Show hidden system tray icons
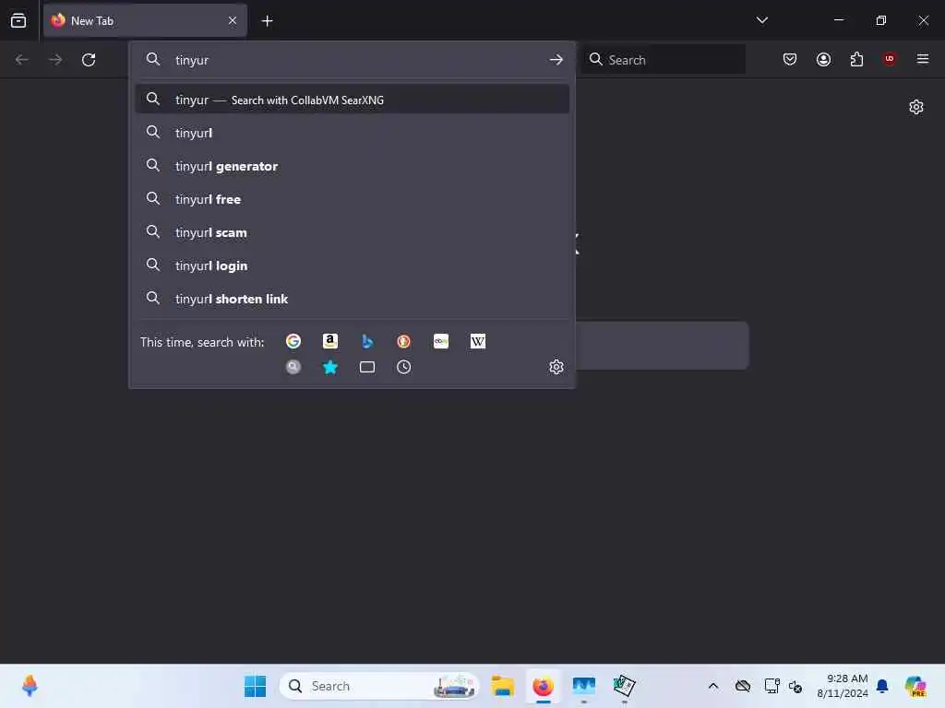Image resolution: width=945 pixels, height=708 pixels. (713, 686)
